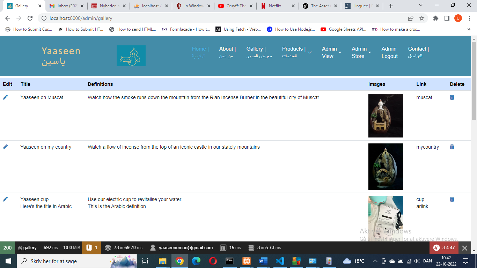Viewport: 477px width, 268px height.
Task: Delete the muscat row trash icon
Action: pyautogui.click(x=452, y=97)
